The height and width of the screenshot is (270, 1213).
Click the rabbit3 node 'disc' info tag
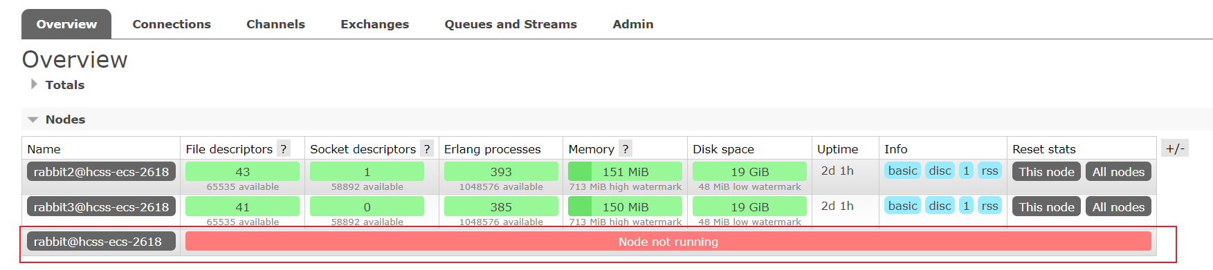click(940, 206)
